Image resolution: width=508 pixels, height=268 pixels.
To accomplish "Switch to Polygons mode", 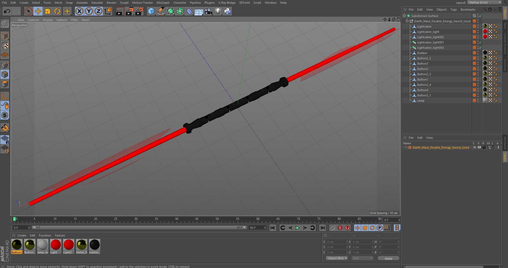I will (x=5, y=84).
